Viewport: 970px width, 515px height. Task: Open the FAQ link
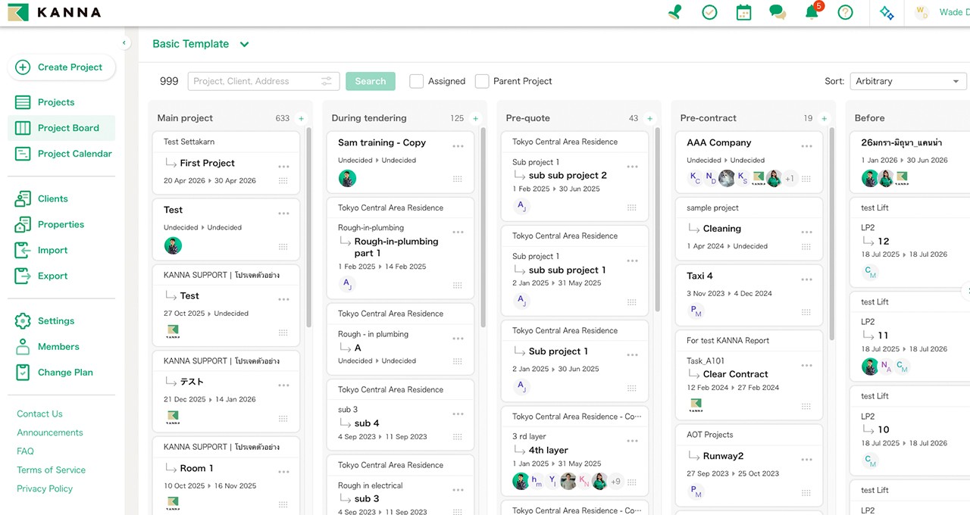click(x=25, y=451)
